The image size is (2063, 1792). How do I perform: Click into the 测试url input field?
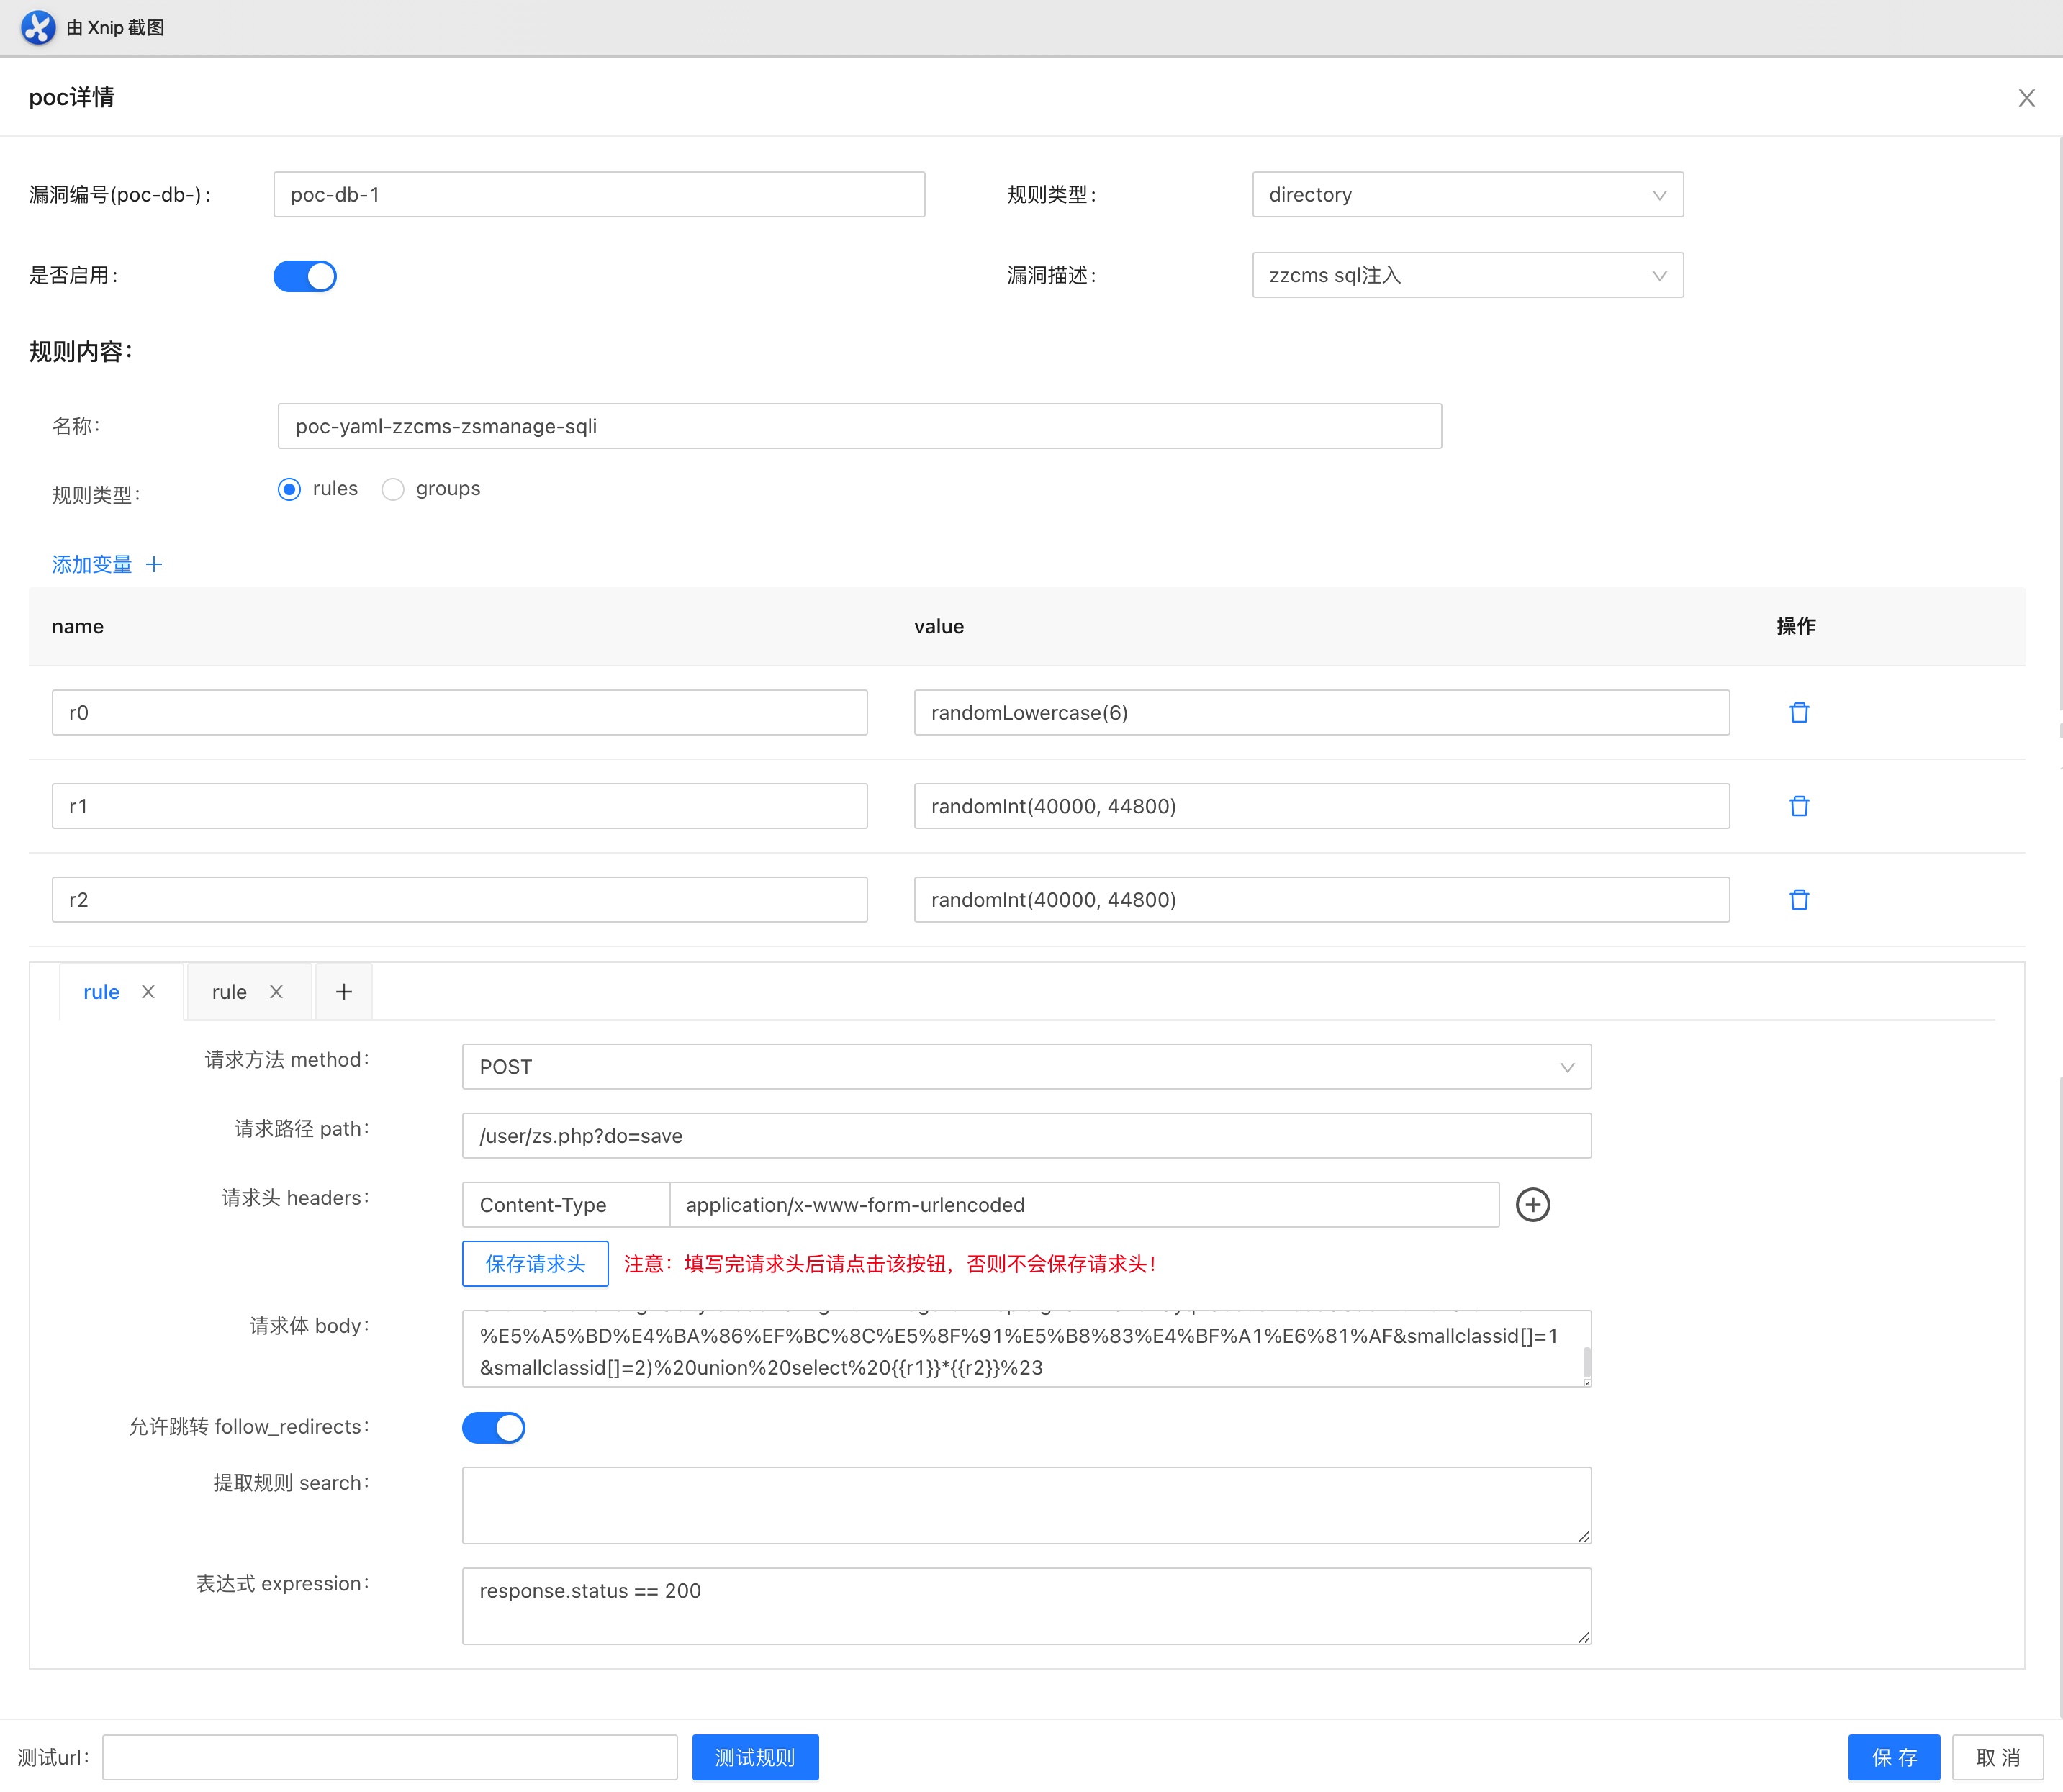[x=390, y=1757]
